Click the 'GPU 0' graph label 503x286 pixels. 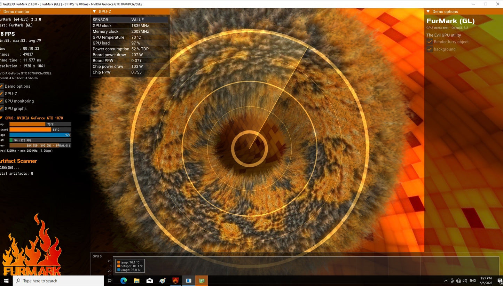click(x=97, y=256)
